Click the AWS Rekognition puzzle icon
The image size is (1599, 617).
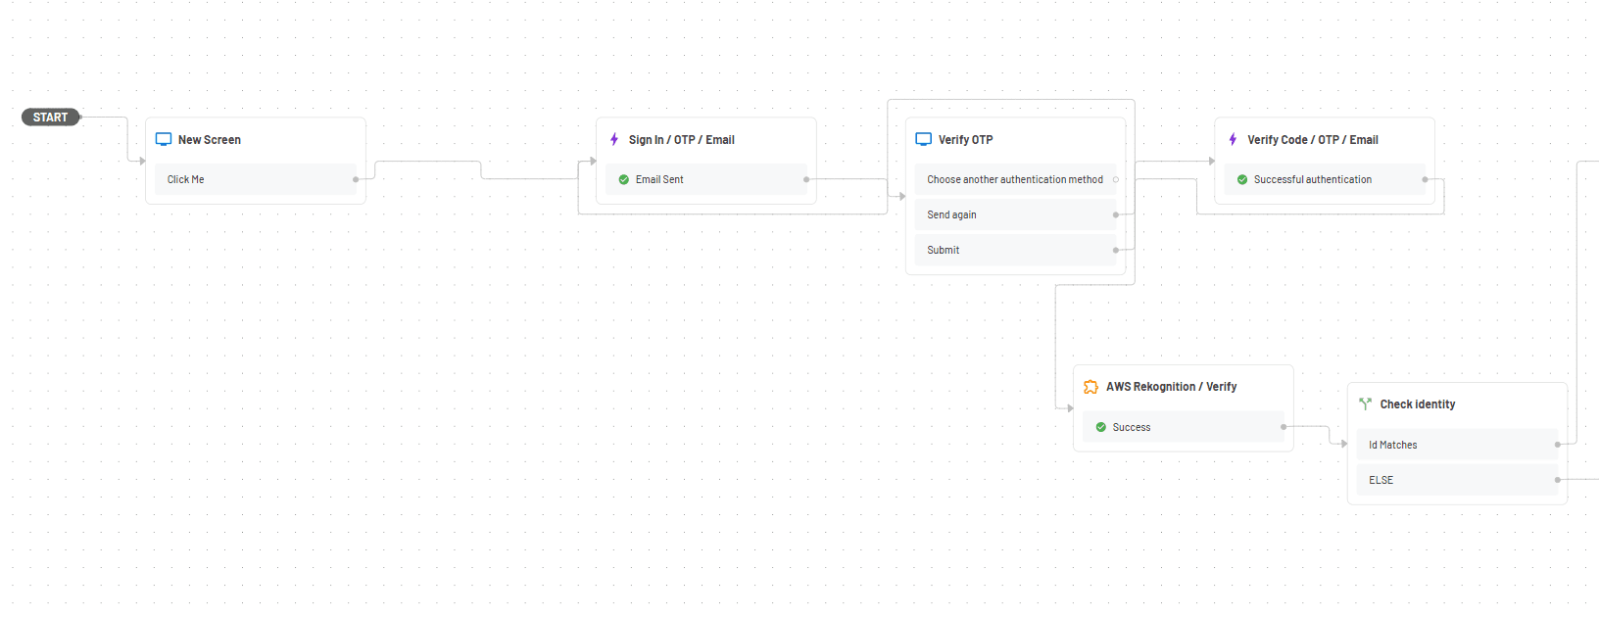1090,387
